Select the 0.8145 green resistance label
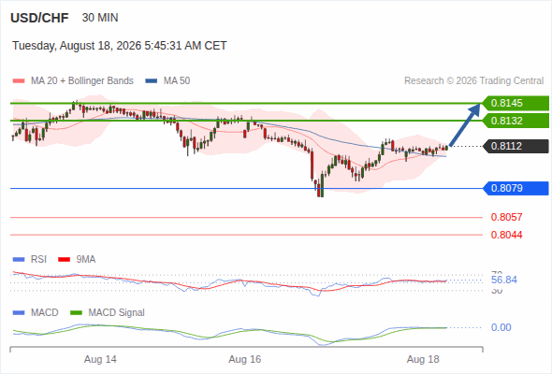The width and height of the screenshot is (552, 374). (515, 103)
